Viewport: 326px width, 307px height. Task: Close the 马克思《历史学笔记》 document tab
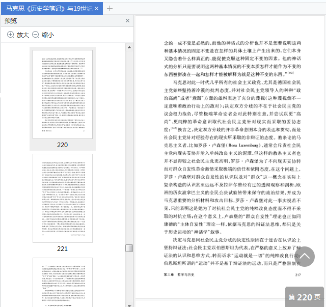tap(96, 9)
